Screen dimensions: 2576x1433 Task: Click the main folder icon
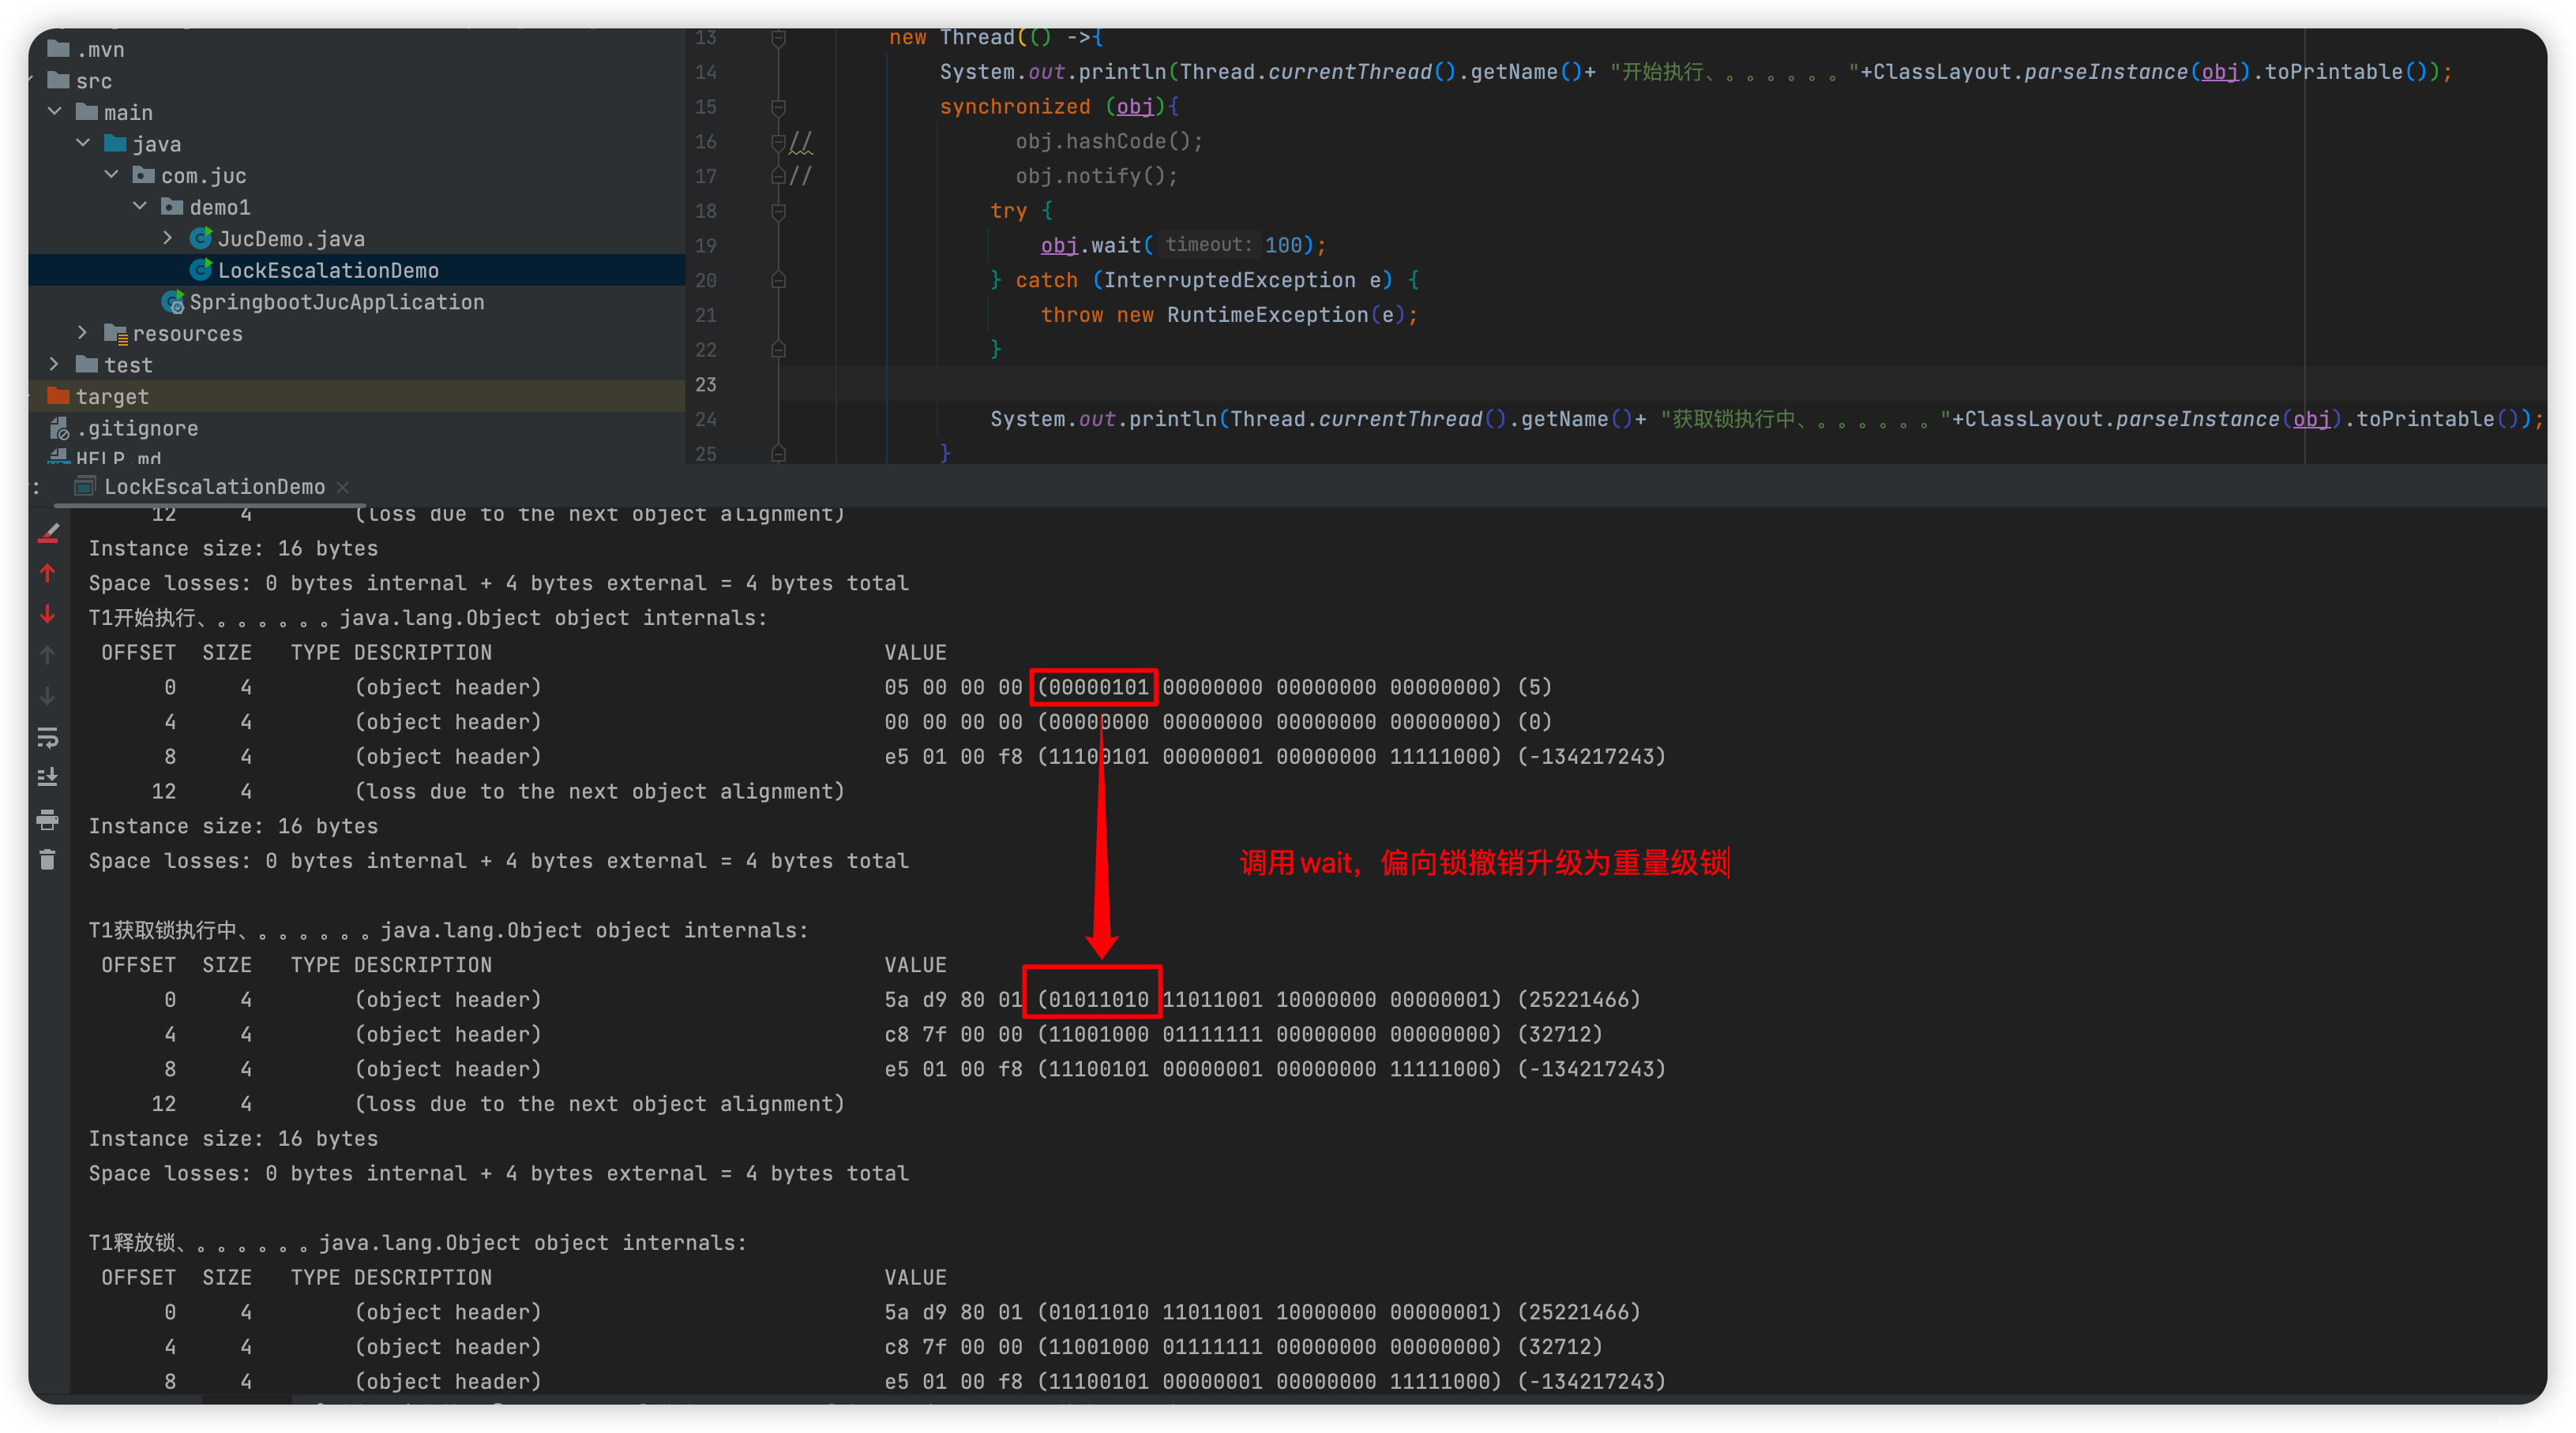click(x=87, y=112)
